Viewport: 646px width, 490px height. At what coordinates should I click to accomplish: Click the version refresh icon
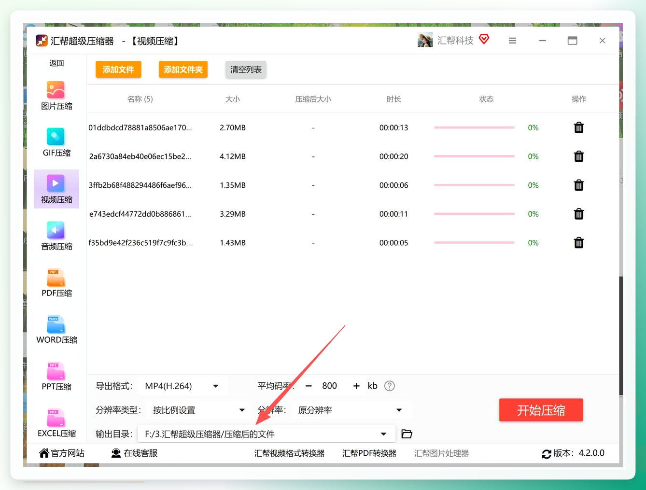click(547, 454)
